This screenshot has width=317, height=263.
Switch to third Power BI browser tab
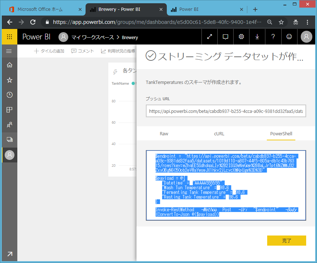[189, 9]
